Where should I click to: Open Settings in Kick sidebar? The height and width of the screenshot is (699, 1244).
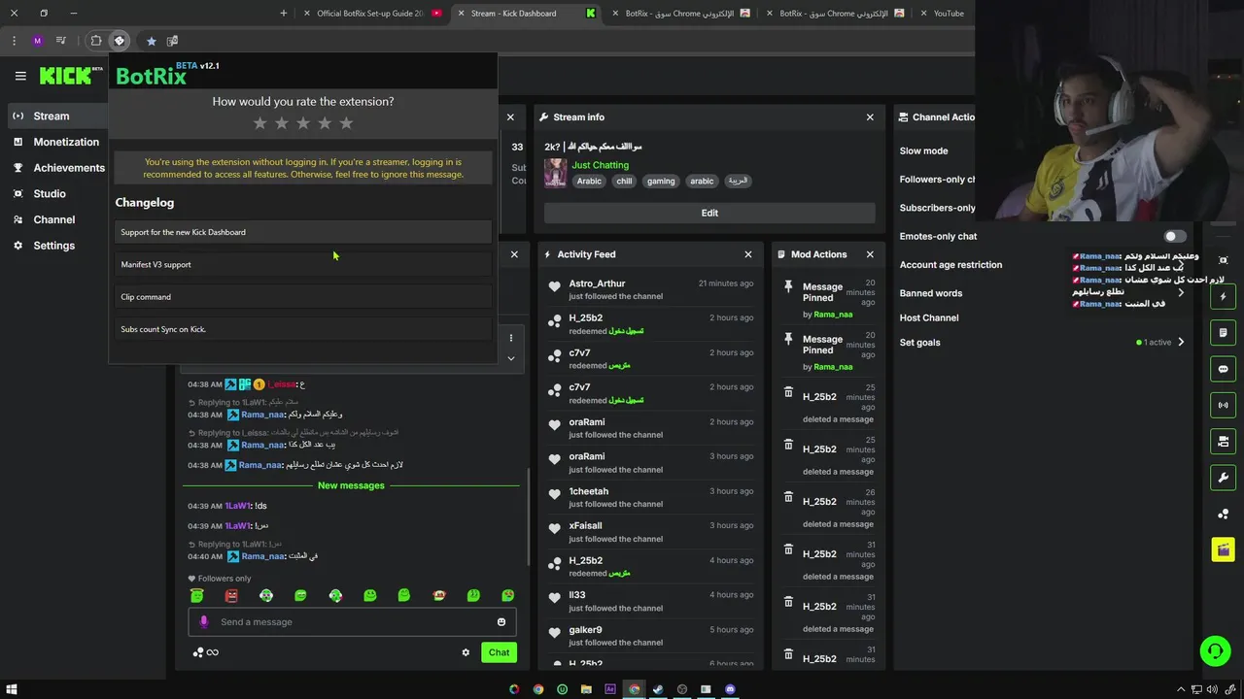[x=54, y=246]
